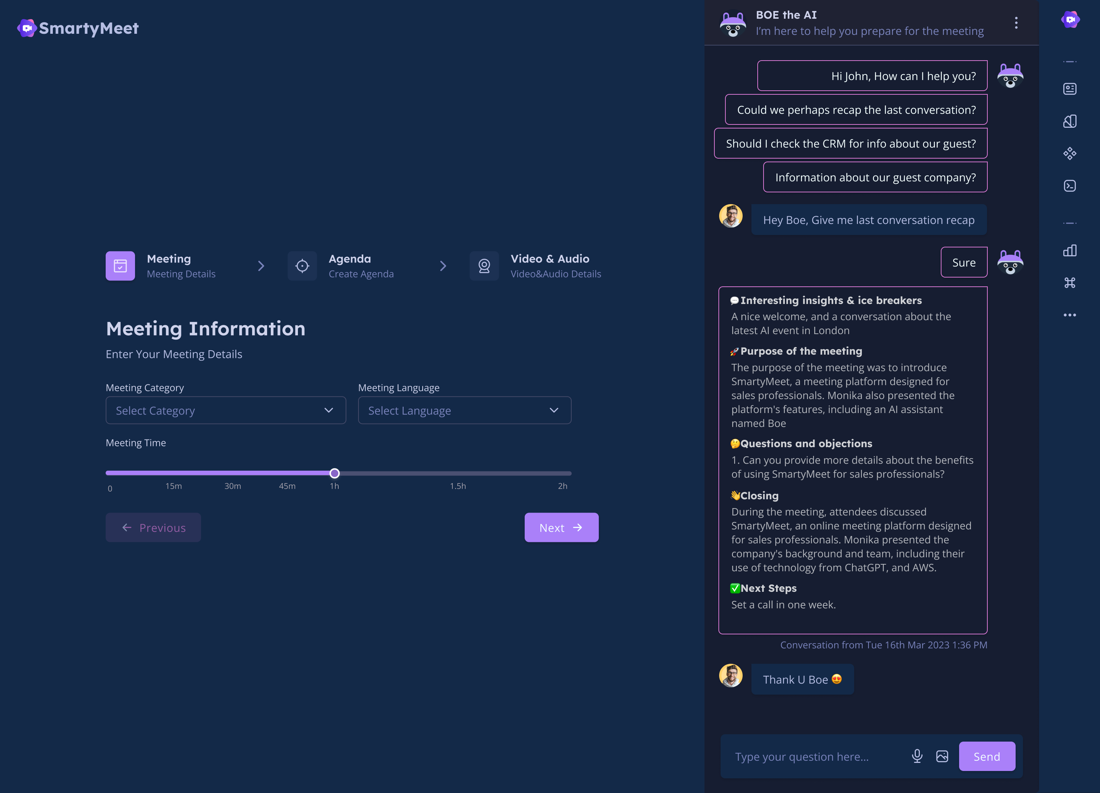Image resolution: width=1100 pixels, height=793 pixels.
Task: Click the 'Interesting insights & ice breakers' heading
Action: coord(831,300)
